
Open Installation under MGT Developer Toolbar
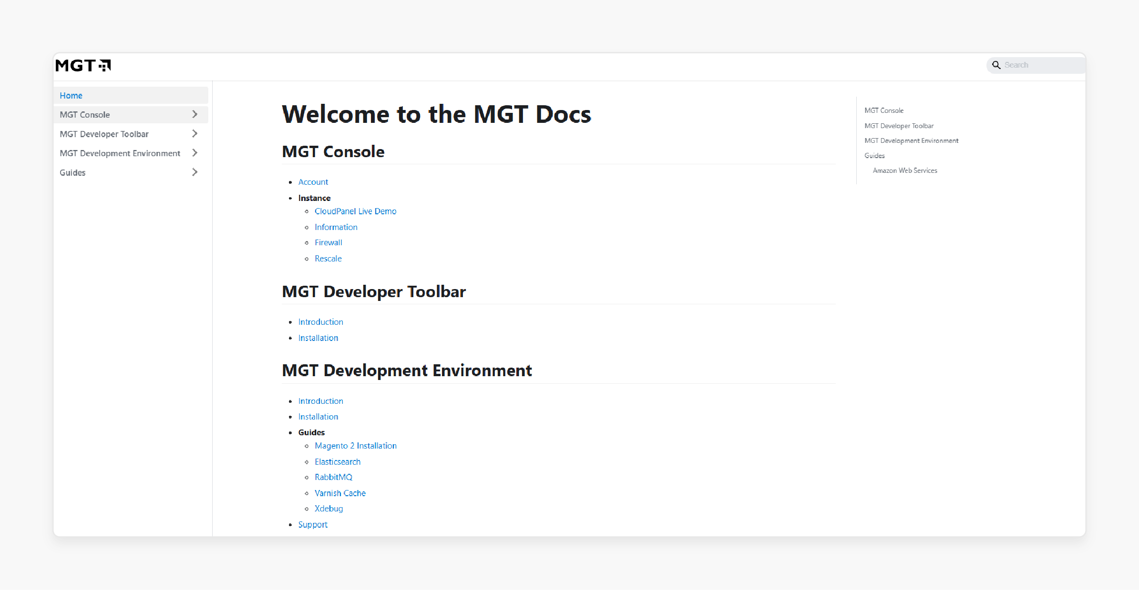pos(318,338)
